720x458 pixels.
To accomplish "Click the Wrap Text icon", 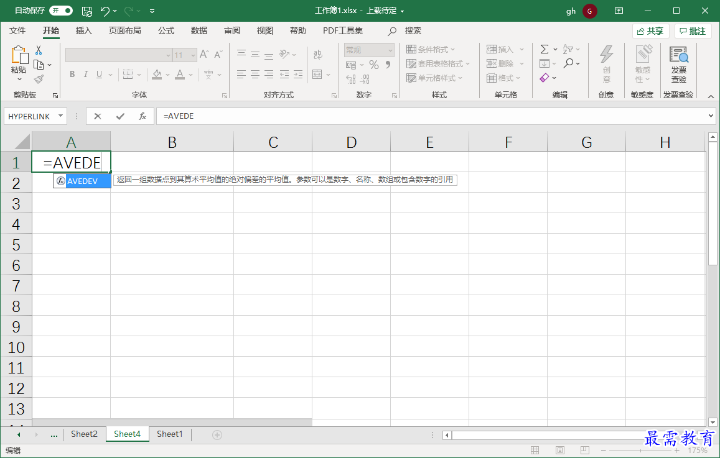I will coord(318,54).
